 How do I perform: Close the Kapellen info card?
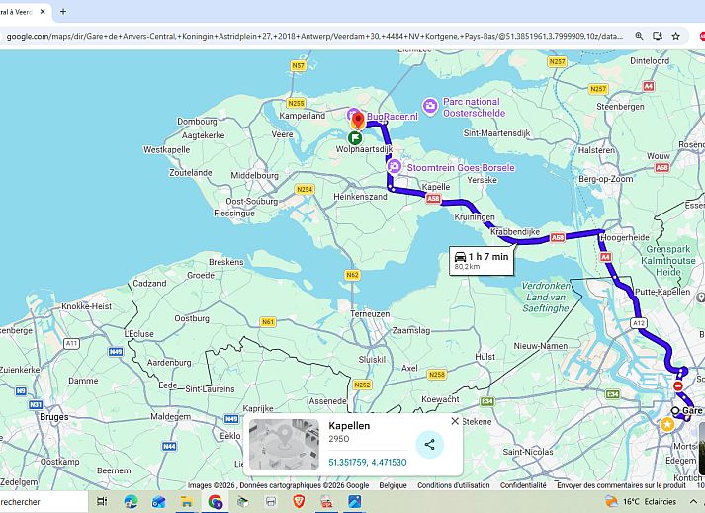pos(455,421)
